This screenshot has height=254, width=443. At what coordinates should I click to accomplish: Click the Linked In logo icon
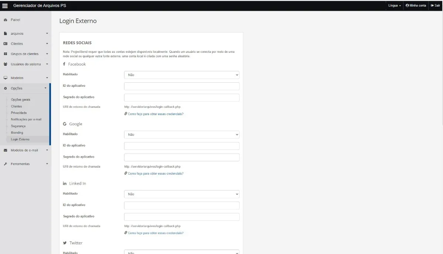tap(65, 183)
